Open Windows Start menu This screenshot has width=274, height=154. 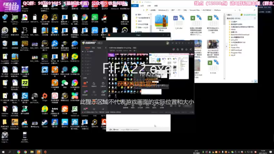click(3, 152)
